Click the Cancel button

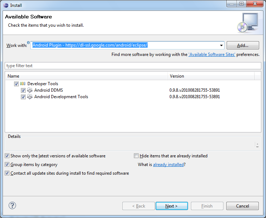click(x=243, y=206)
